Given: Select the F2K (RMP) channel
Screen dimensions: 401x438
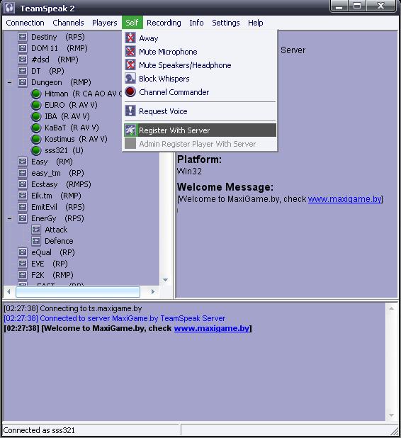Looking at the screenshot, I should [52, 275].
